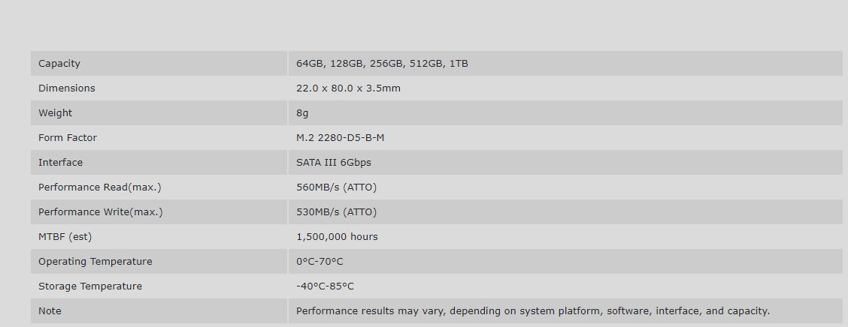Click the Form Factor label
The image size is (848, 327).
68,137
